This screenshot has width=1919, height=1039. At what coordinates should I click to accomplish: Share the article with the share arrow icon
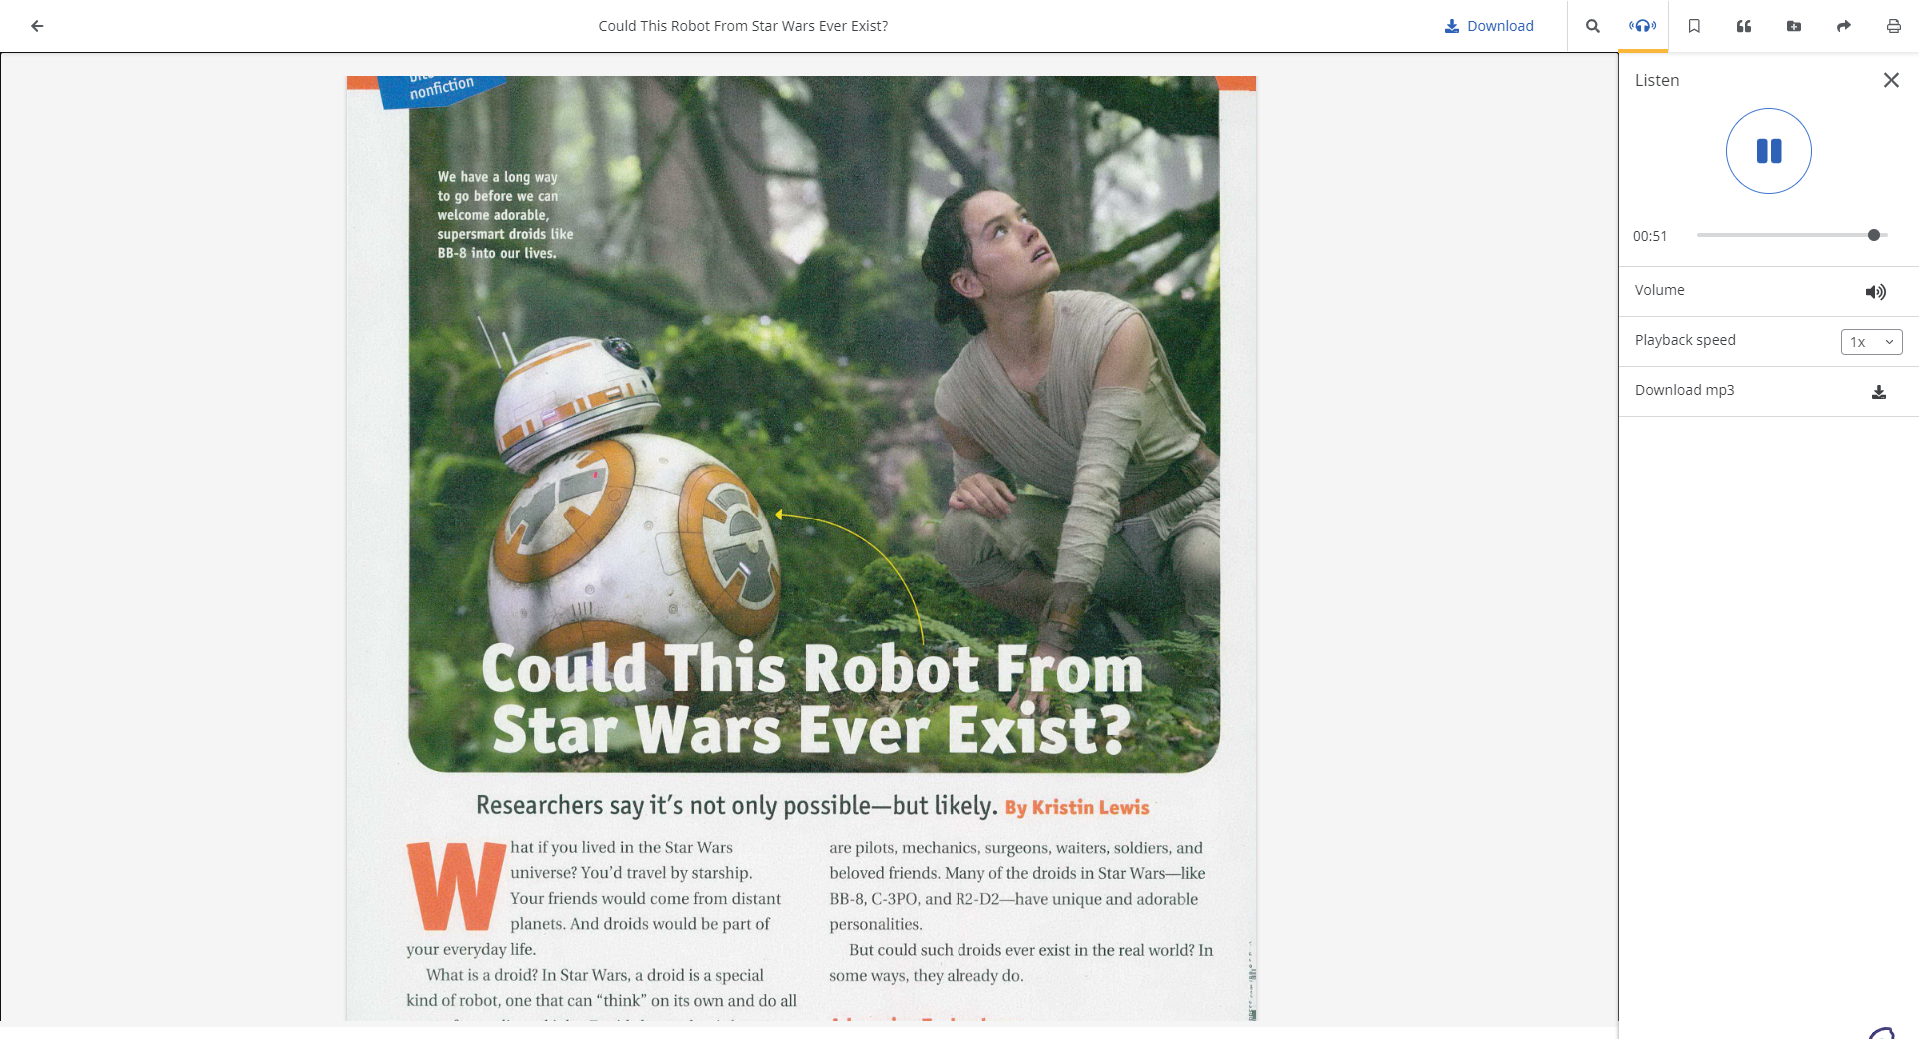tap(1844, 26)
